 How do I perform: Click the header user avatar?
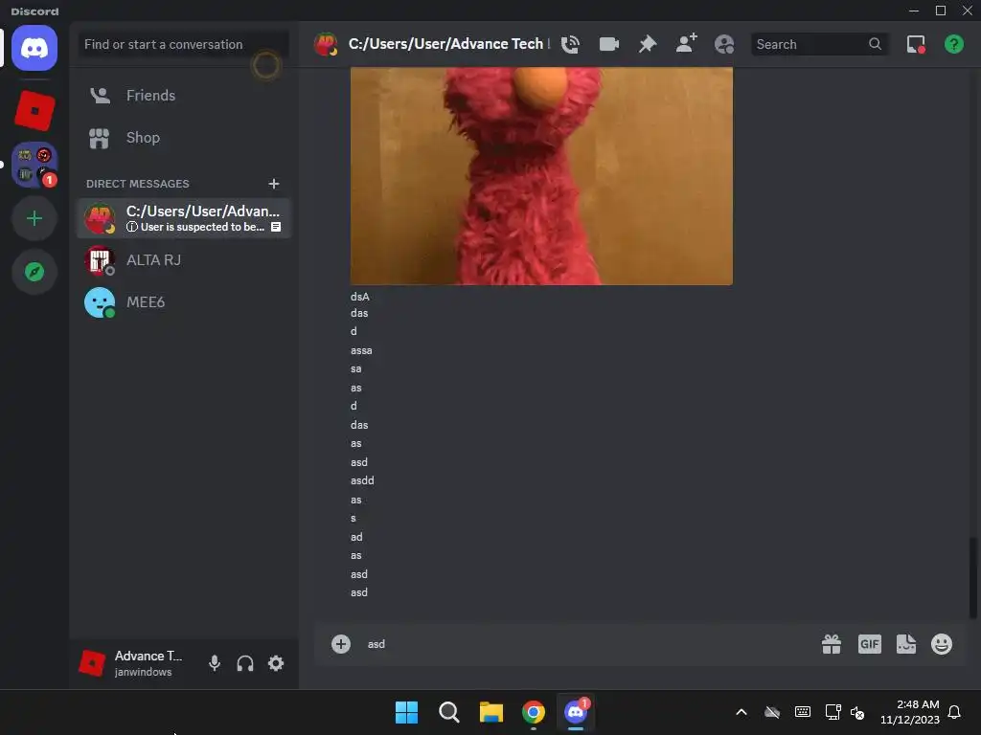(326, 44)
